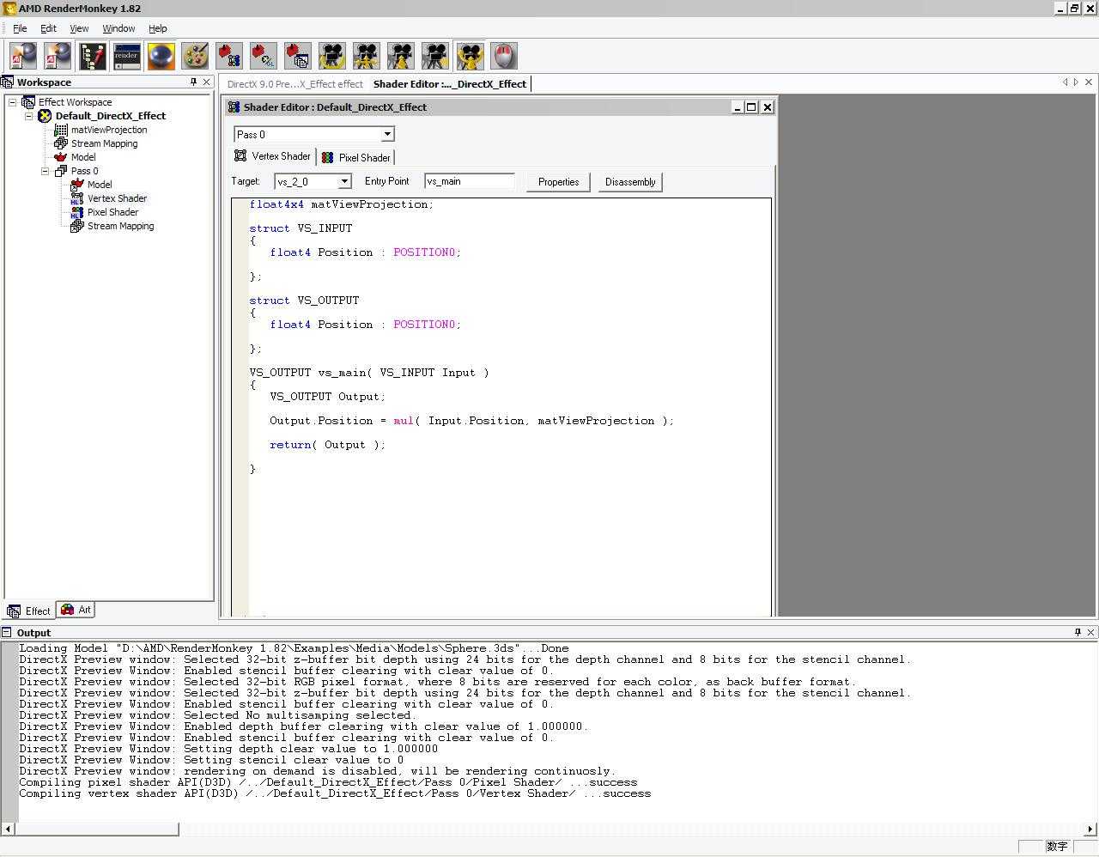
Task: Switch to the Effect workspace tab
Action: (29, 611)
